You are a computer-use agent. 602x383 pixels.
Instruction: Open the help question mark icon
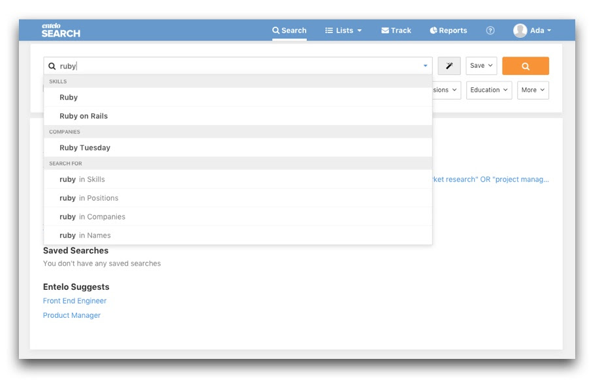(490, 31)
